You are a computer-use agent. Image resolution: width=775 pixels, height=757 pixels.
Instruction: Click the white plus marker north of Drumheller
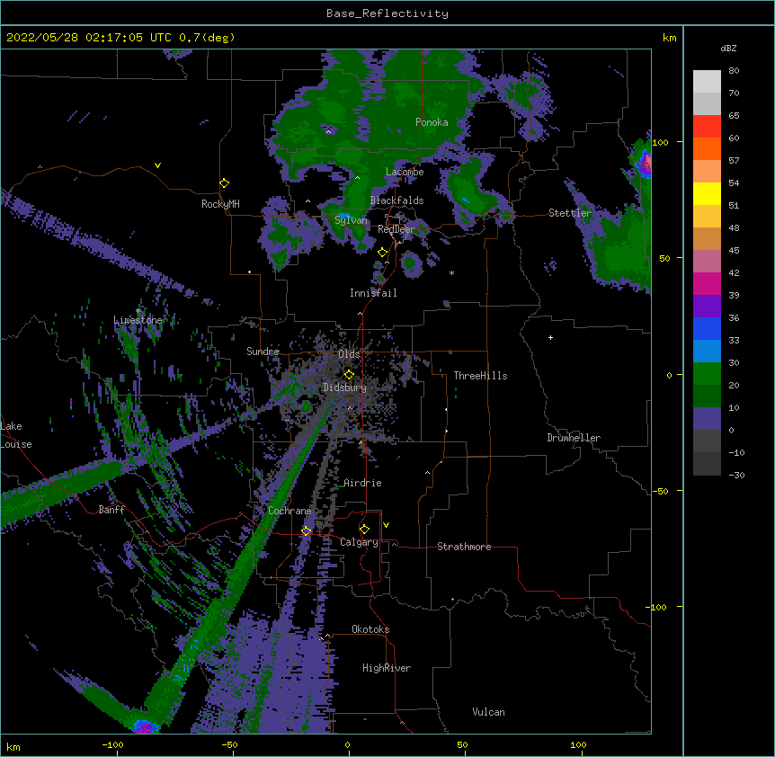(x=550, y=337)
